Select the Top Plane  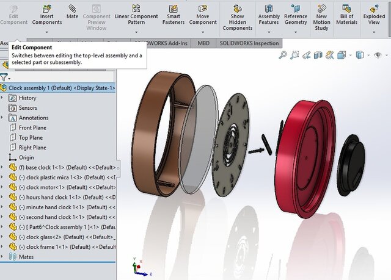click(31, 138)
